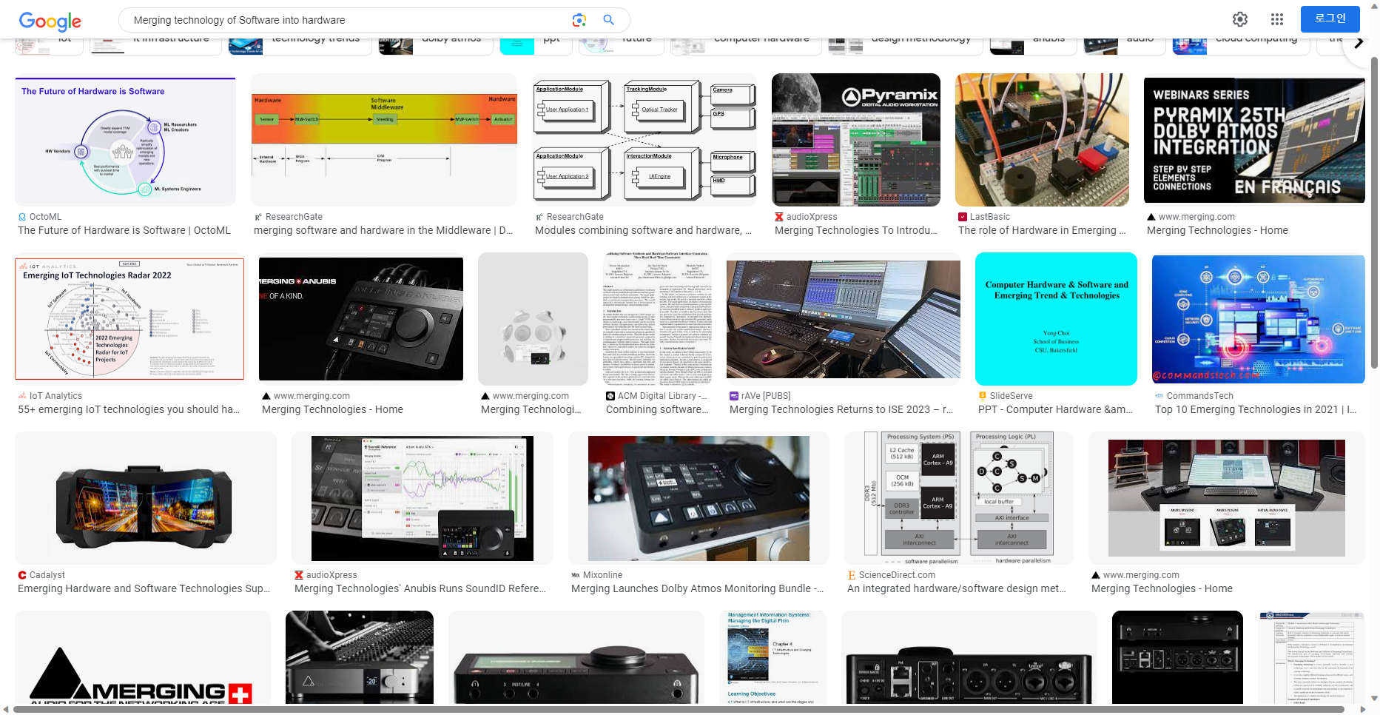Click audioXpress favicon under Anubis SoundID result
Screen dimensions: 1380x715
[299, 575]
